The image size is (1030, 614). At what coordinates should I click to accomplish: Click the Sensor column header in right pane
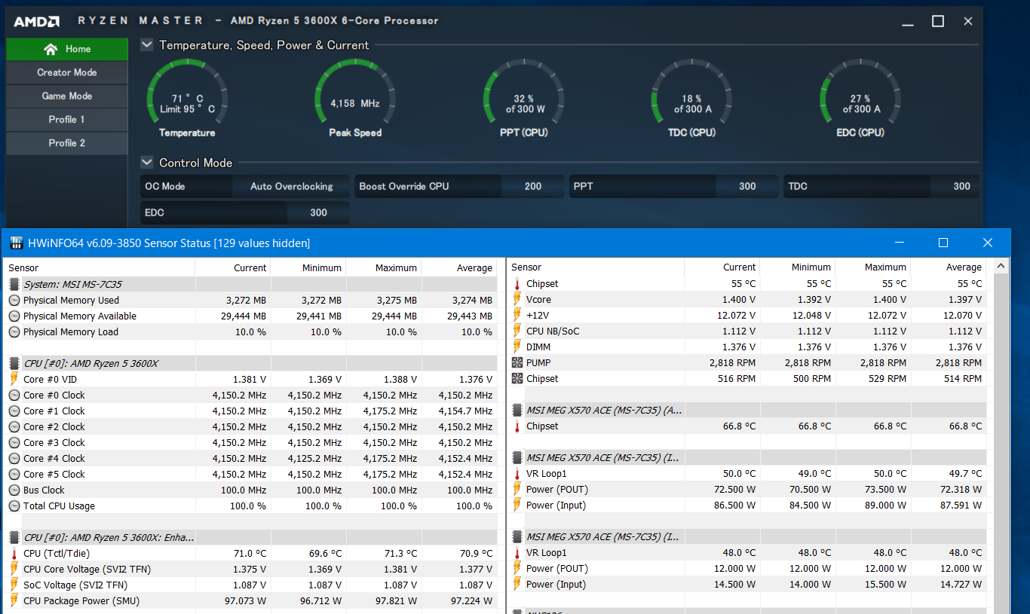point(596,267)
